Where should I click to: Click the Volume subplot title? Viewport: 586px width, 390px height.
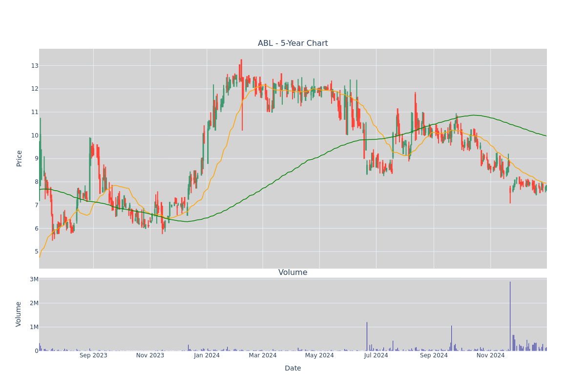tap(293, 273)
